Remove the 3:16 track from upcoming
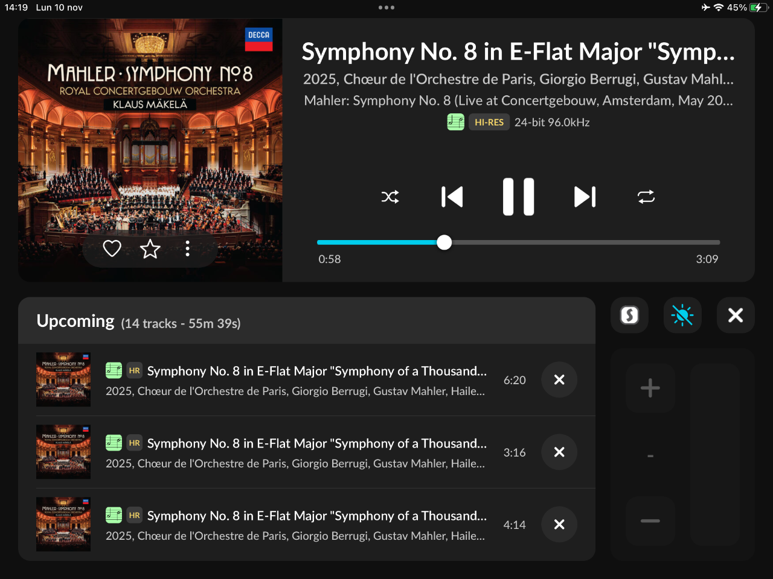This screenshot has width=773, height=579. pyautogui.click(x=559, y=452)
